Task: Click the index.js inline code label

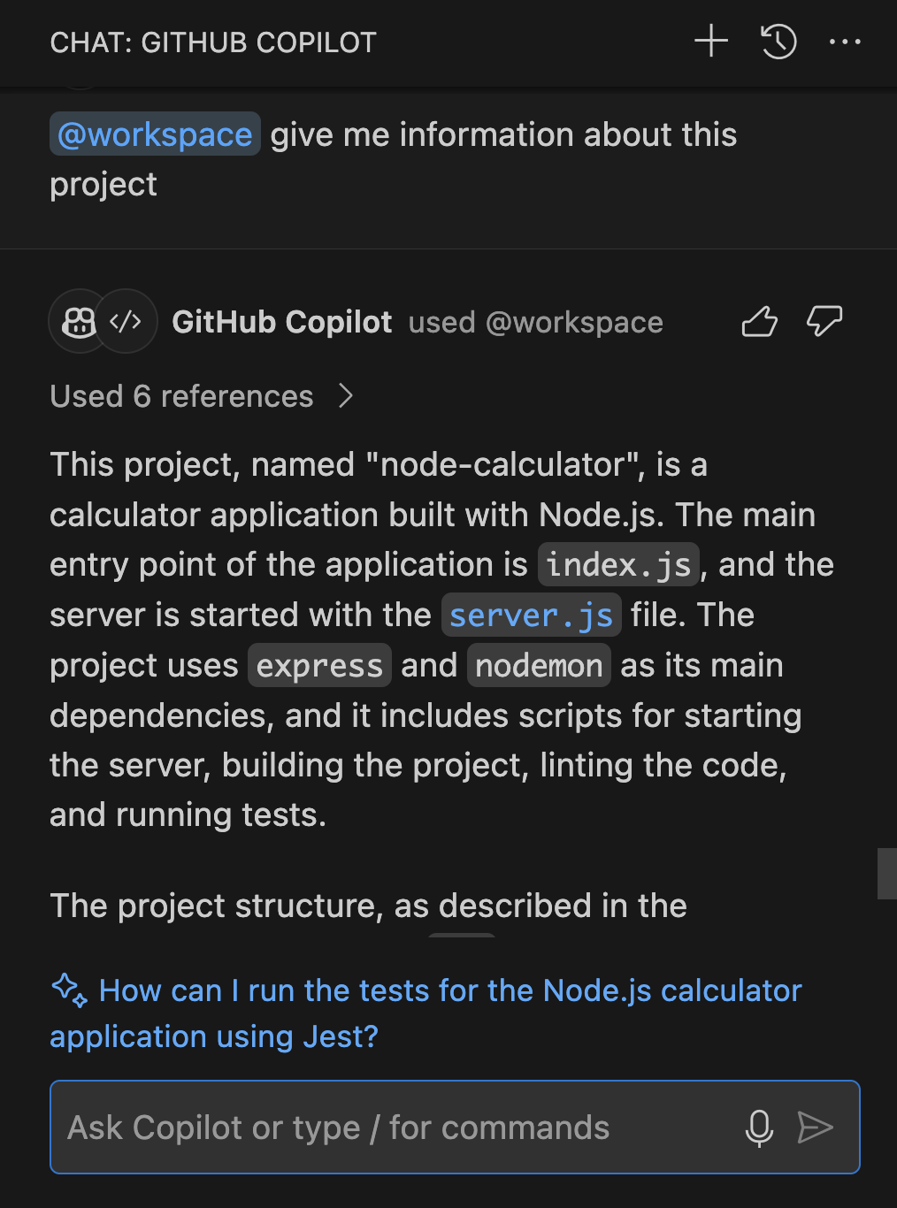Action: coord(618,565)
